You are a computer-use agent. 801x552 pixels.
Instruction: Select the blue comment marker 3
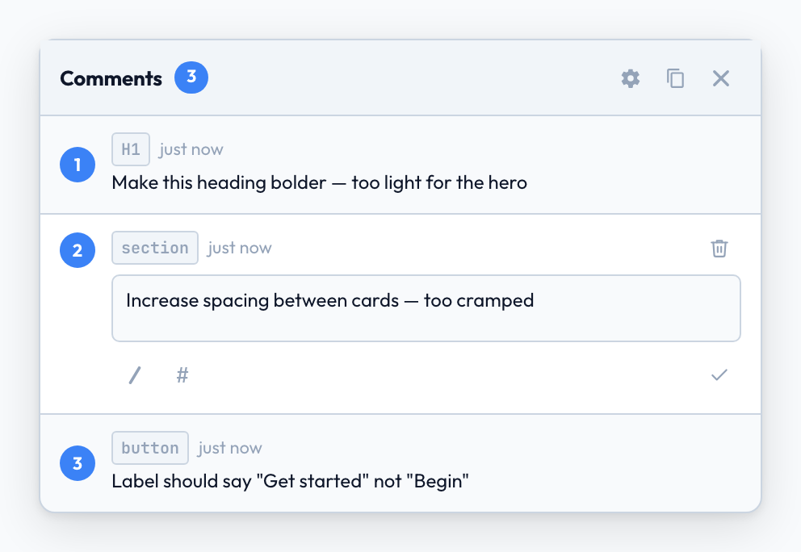coord(78,463)
